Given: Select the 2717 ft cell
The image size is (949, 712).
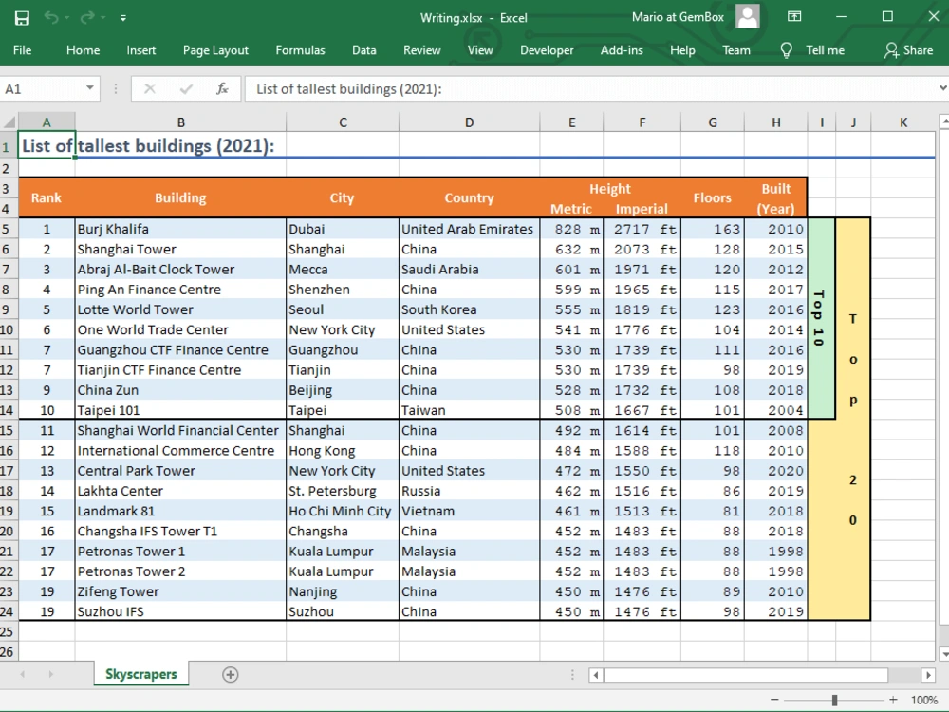Looking at the screenshot, I should click(x=642, y=229).
